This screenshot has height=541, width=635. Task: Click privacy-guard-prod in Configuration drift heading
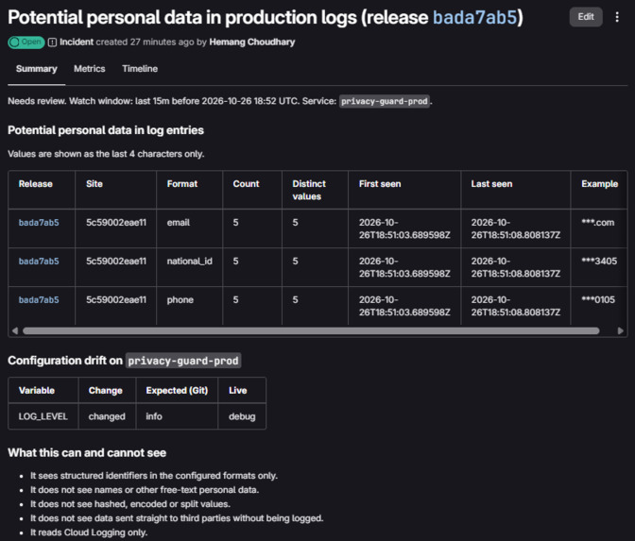click(183, 361)
